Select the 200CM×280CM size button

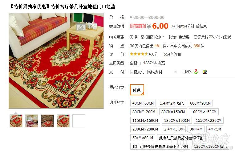tap(145, 129)
